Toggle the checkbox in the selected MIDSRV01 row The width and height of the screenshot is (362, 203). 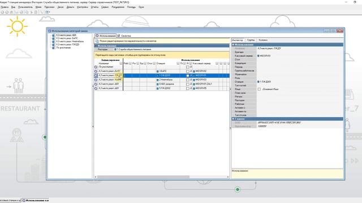[x=188, y=76]
